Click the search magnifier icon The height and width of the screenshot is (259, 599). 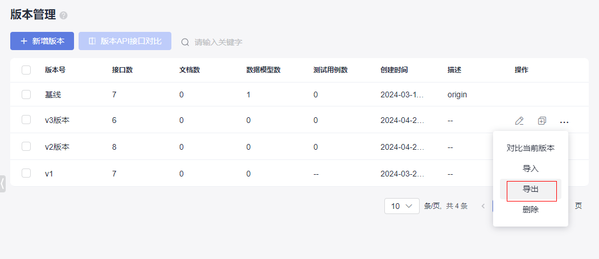coord(185,42)
